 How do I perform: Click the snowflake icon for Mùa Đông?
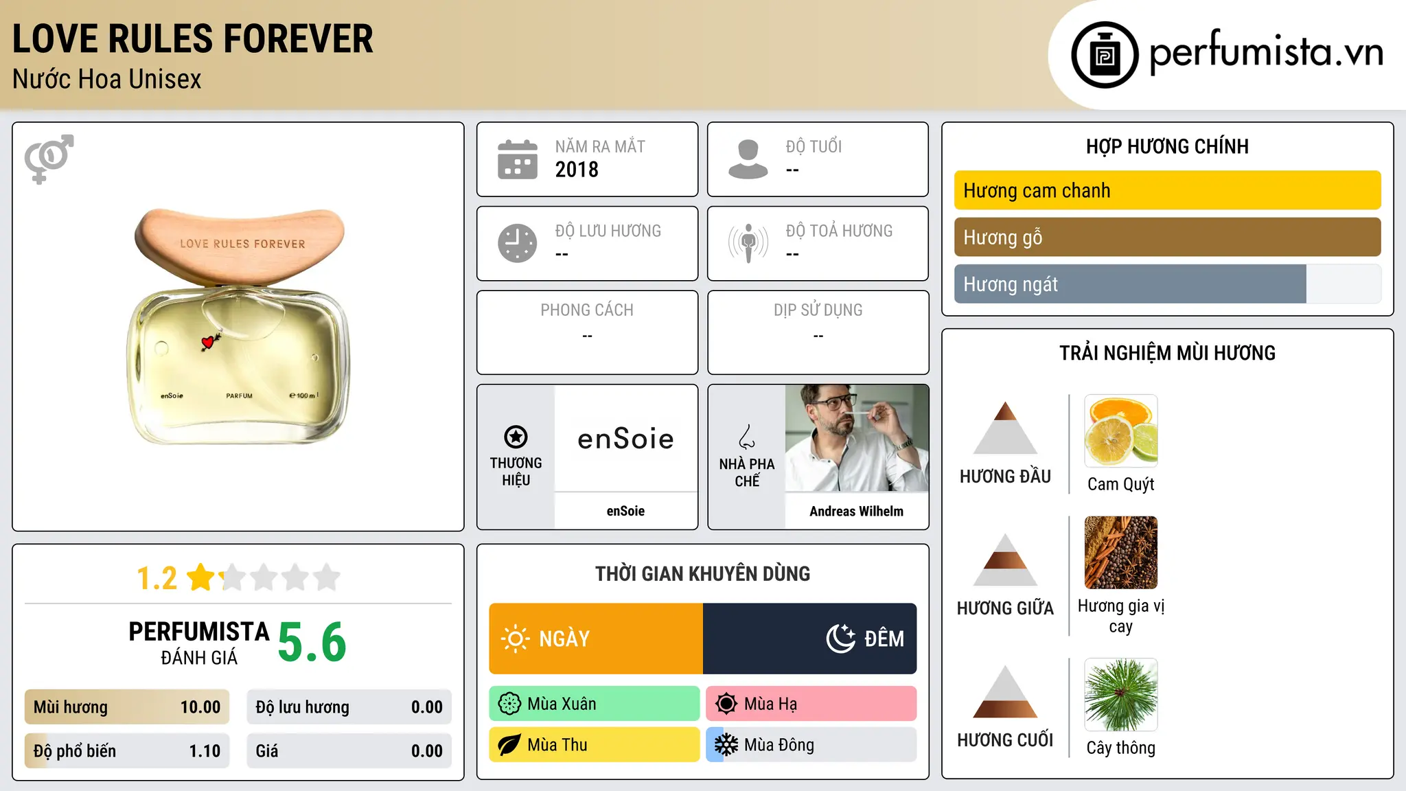click(x=726, y=745)
